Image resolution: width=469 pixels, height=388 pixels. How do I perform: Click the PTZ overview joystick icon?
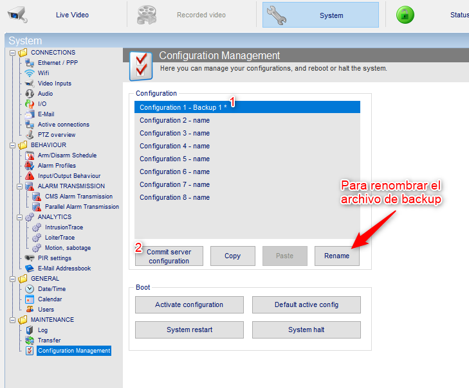30,135
